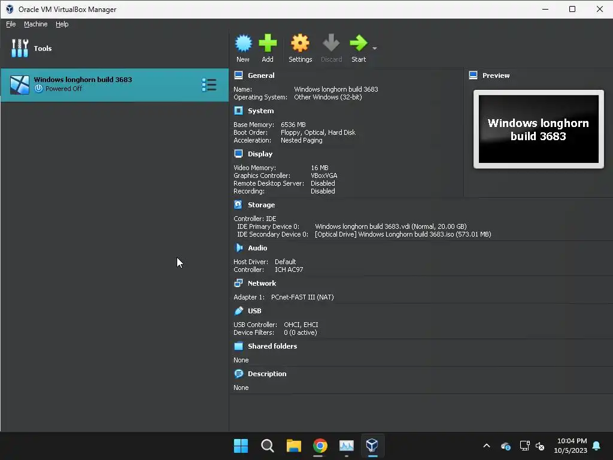The width and height of the screenshot is (613, 460).
Task: Click Recording Disabled value
Action: click(323, 191)
